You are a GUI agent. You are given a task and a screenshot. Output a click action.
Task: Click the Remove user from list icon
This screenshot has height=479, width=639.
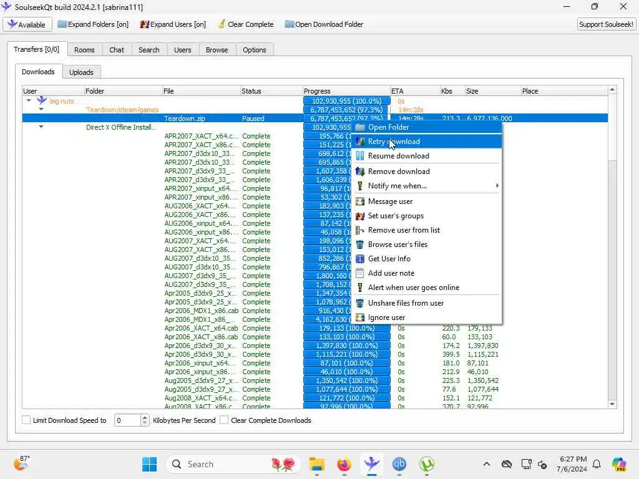(360, 230)
